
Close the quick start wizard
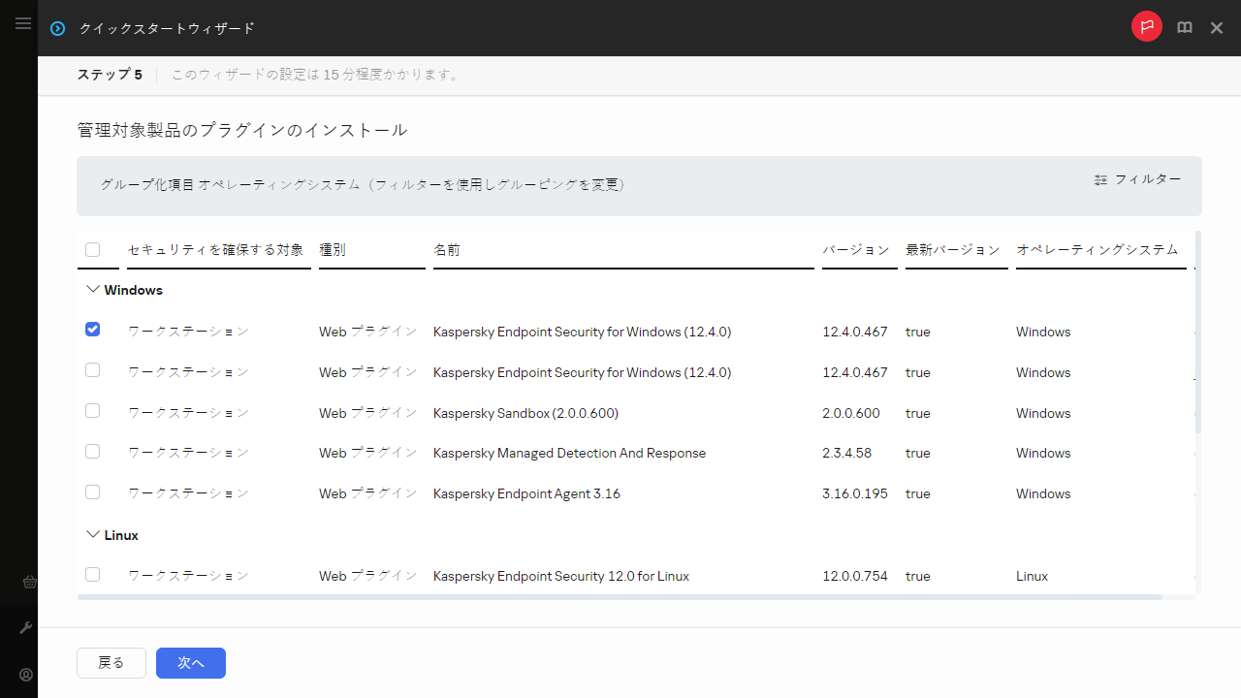tap(1217, 28)
